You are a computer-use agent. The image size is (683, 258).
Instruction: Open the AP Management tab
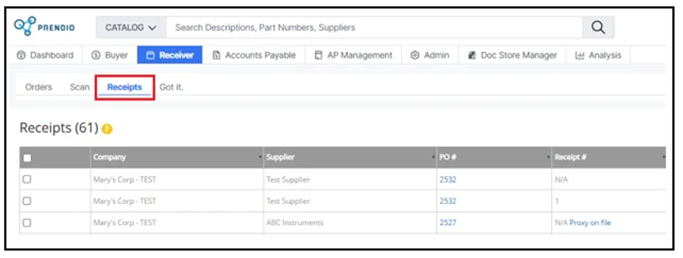pos(353,55)
